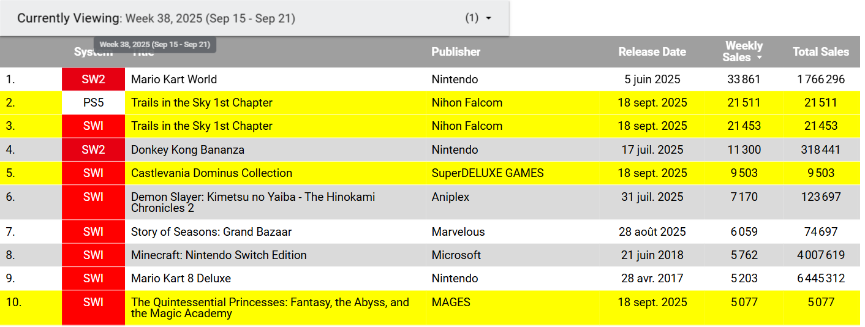The height and width of the screenshot is (327, 865).
Task: Sort by Release Date column header
Action: click(x=652, y=52)
